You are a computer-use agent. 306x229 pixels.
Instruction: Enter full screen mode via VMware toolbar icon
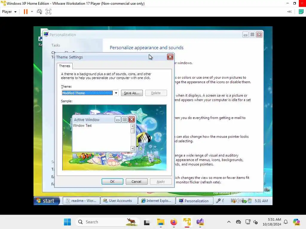click(48, 12)
